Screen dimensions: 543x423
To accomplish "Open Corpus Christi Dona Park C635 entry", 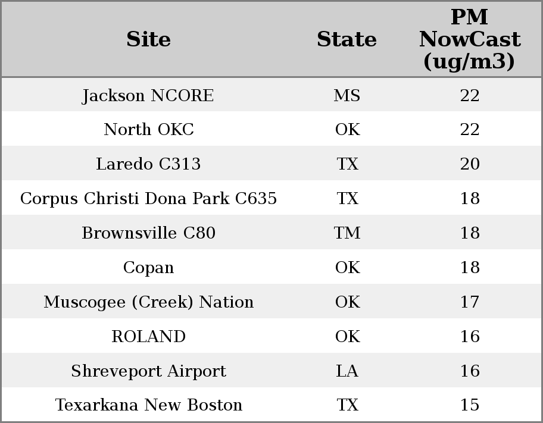I will 148,199.
